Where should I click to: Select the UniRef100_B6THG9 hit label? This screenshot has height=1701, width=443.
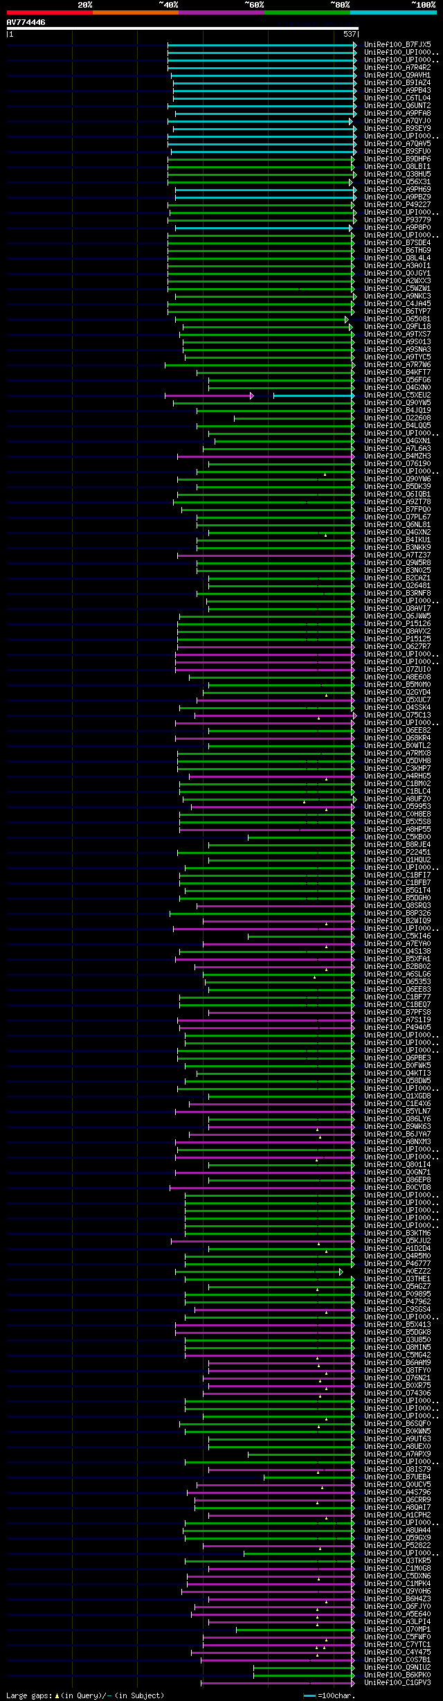click(x=397, y=250)
